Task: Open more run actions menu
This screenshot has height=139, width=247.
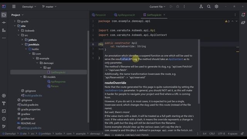Action: coord(184,7)
